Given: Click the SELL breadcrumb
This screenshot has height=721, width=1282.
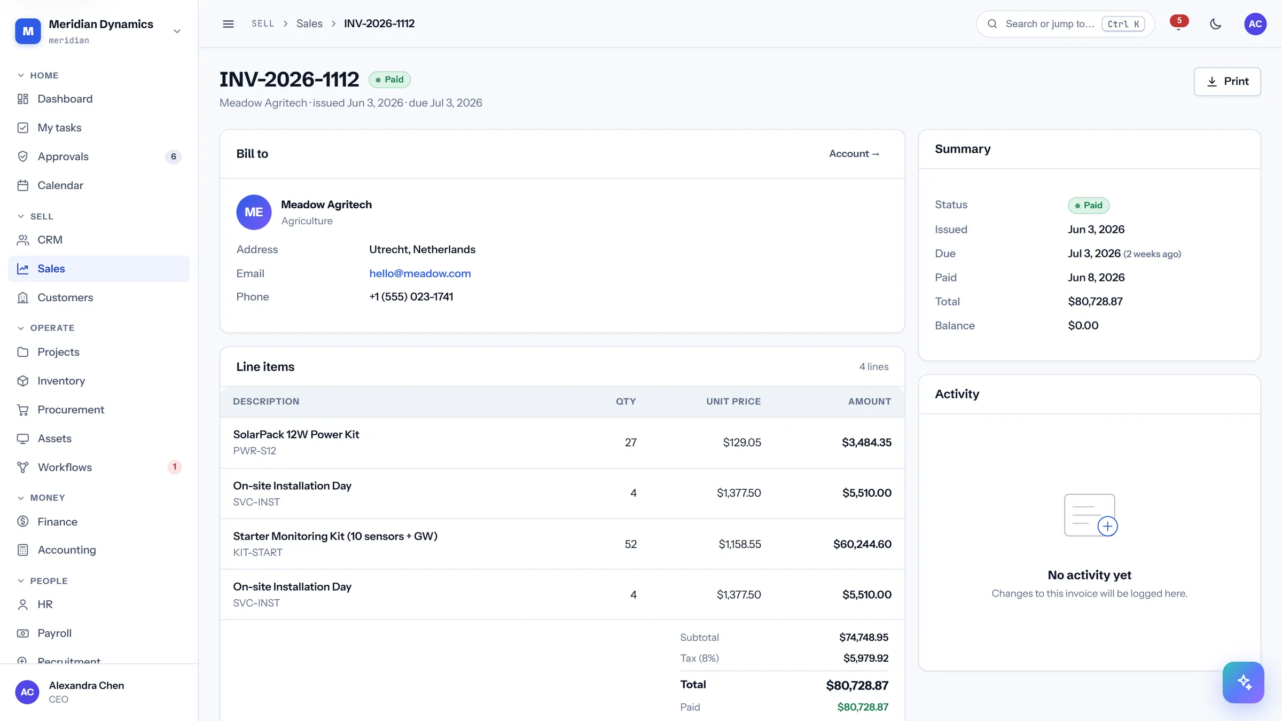Looking at the screenshot, I should (263, 23).
